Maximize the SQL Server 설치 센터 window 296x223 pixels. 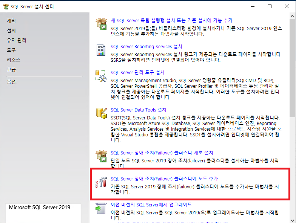coord(270,6)
